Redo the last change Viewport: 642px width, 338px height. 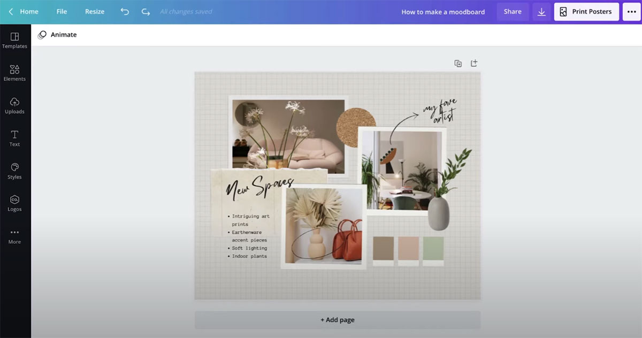click(145, 11)
